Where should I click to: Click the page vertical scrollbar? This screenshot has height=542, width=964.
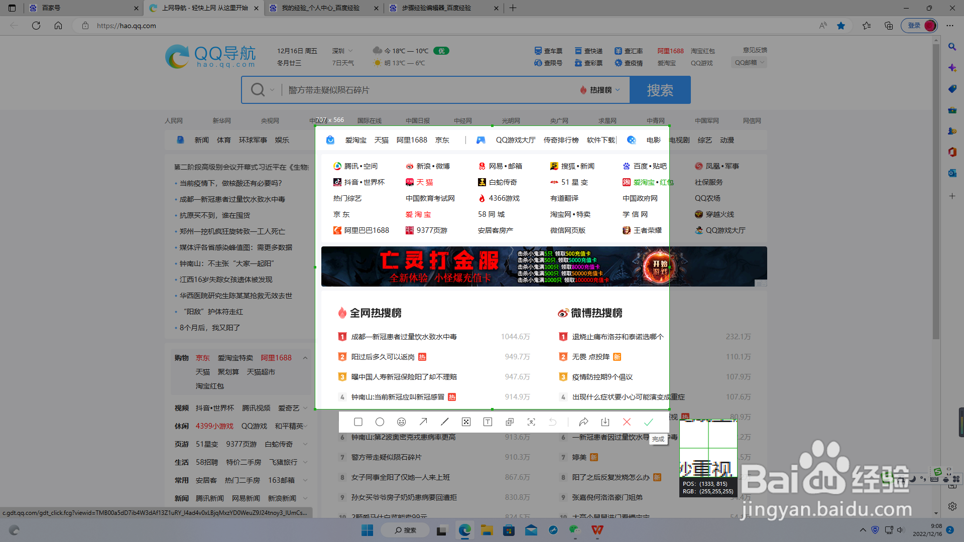tap(936, 191)
